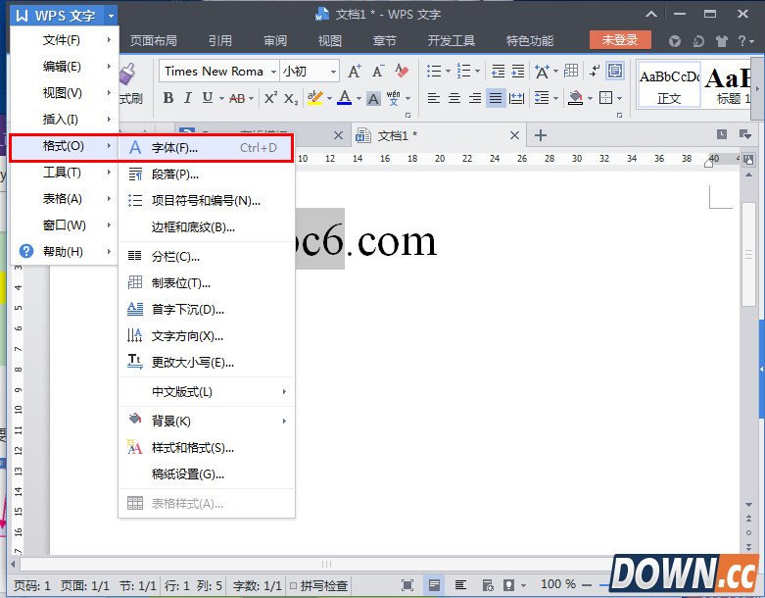Toggle italic formatting
This screenshot has height=598, width=765.
pos(188,98)
